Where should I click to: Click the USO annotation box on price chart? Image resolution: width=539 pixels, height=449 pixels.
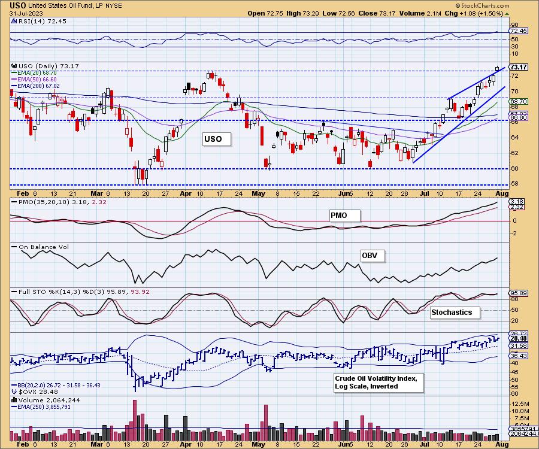tap(217, 139)
